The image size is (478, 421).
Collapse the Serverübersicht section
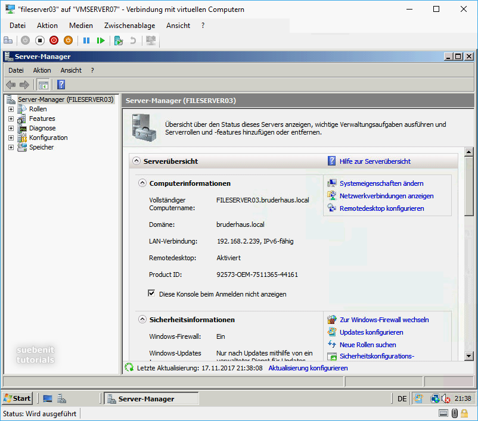click(x=136, y=161)
